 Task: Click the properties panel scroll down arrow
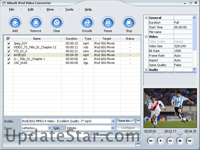194,69
